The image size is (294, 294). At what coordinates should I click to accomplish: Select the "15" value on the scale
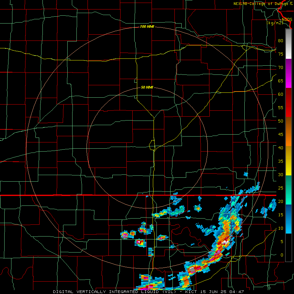[x=281, y=215]
